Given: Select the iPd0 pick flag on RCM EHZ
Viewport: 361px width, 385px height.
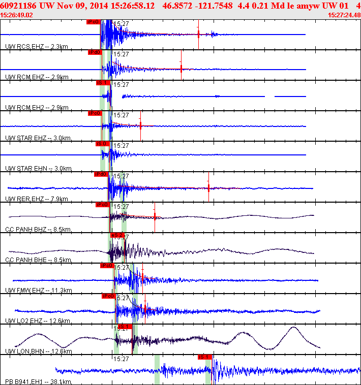Looking at the screenshot, I should click(95, 52).
